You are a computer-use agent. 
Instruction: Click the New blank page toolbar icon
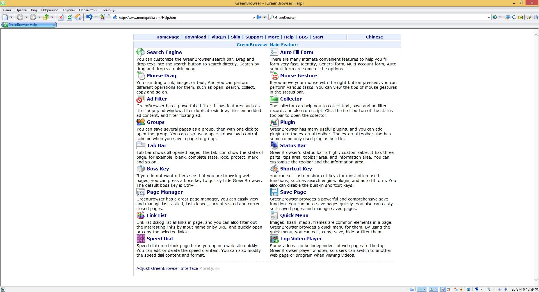point(5,17)
